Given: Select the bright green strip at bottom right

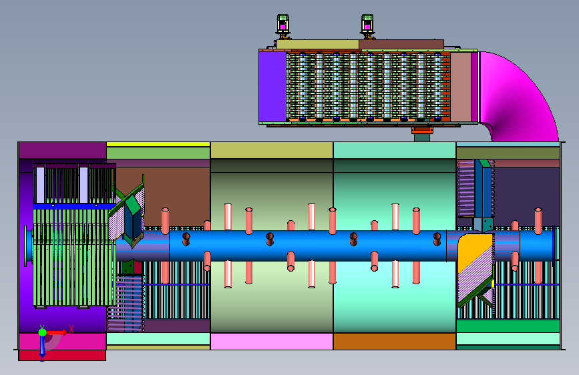Looking at the screenshot, I should click(x=508, y=326).
